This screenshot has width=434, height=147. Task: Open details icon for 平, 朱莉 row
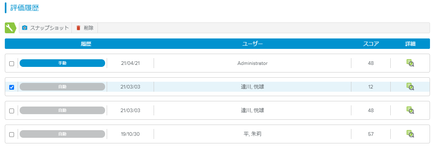point(410,134)
